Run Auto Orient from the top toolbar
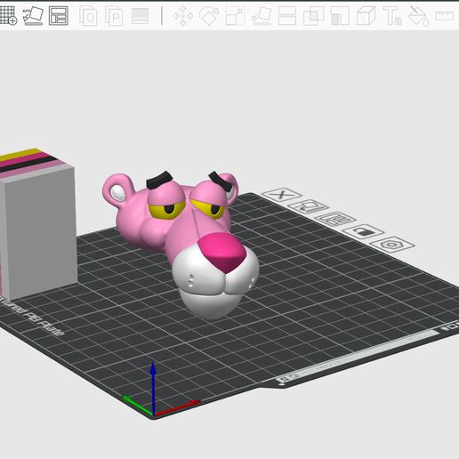Screen dimensions: 459x459 (33, 16)
